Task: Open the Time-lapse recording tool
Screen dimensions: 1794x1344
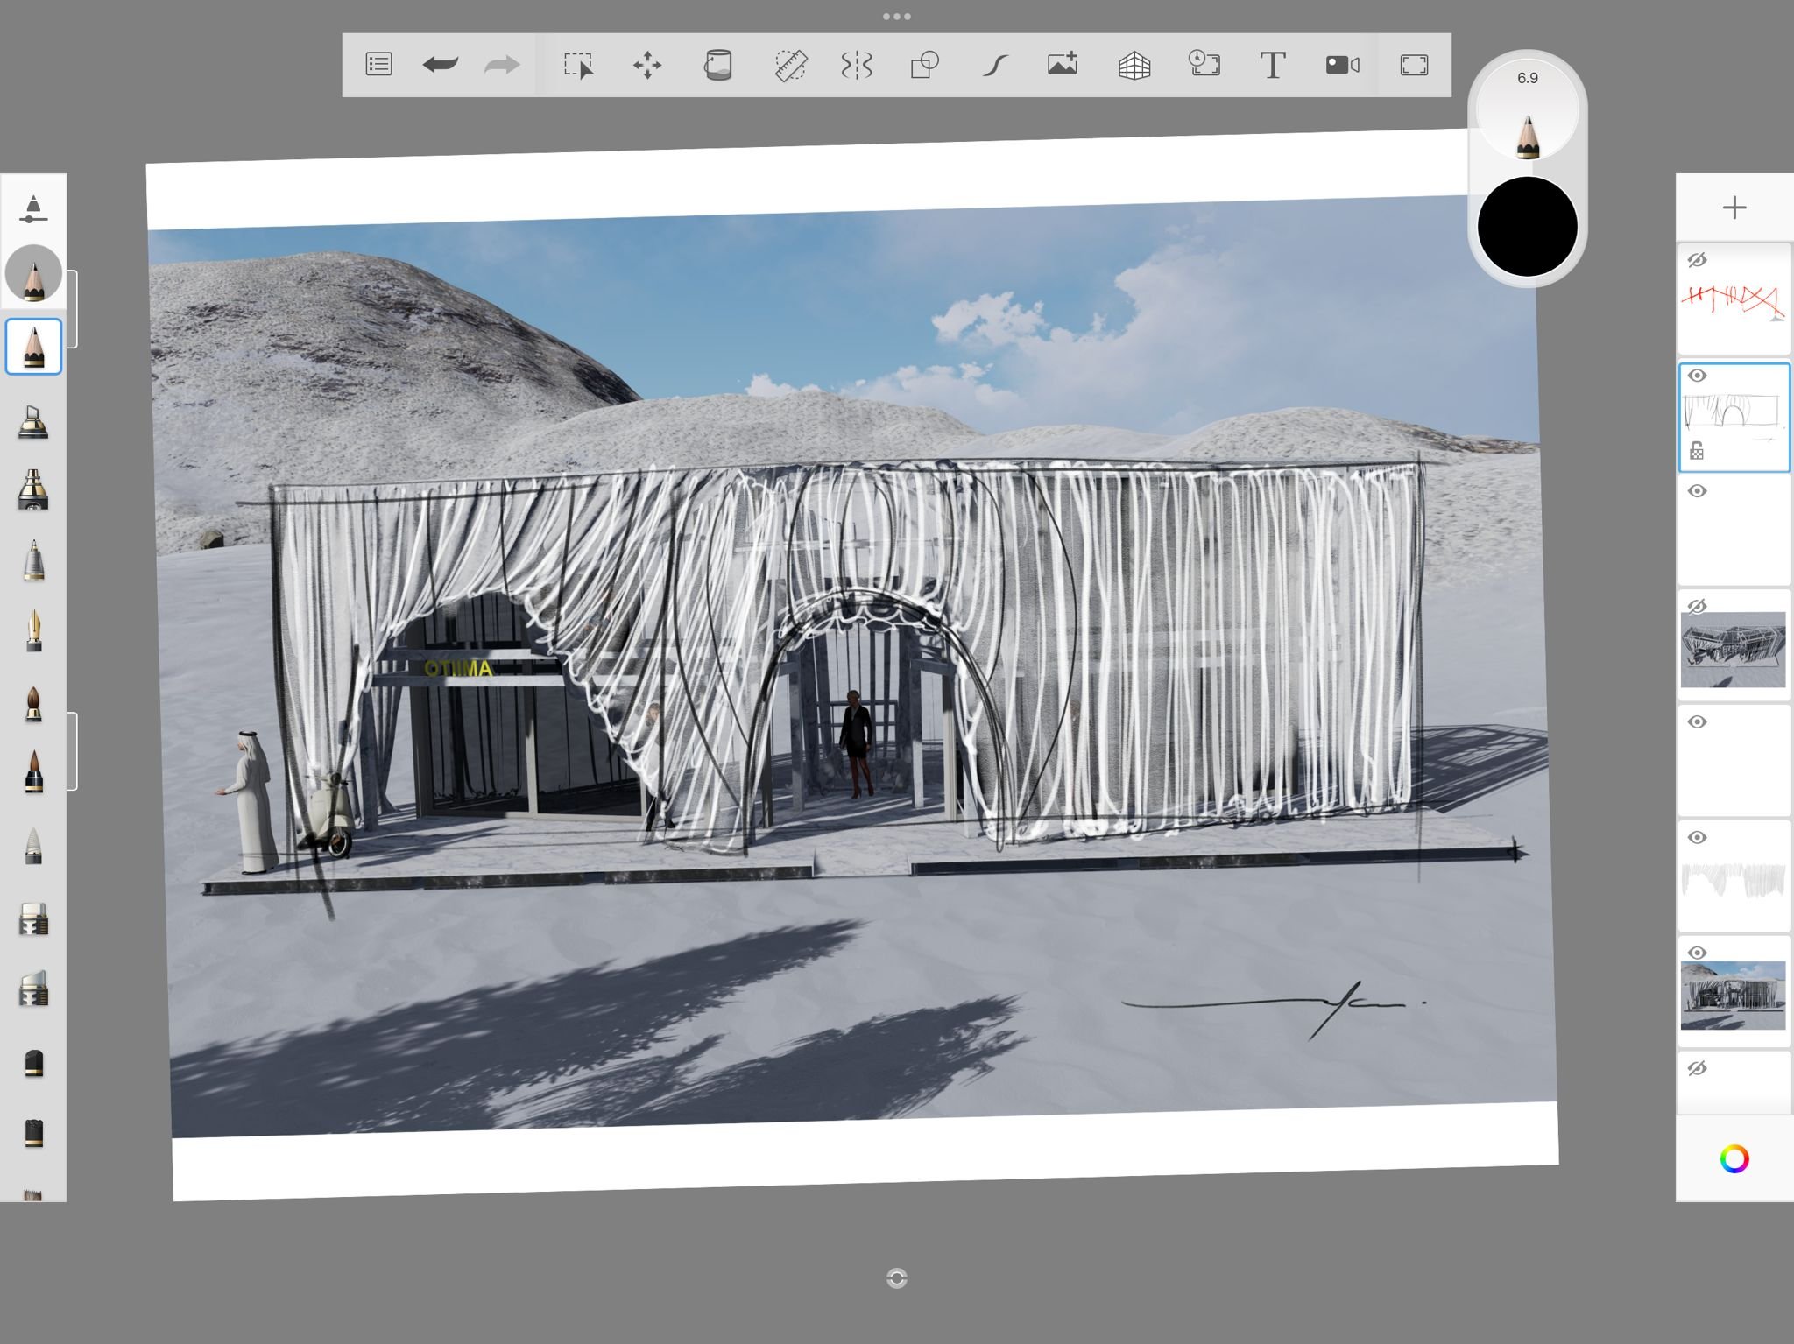Action: 1204,63
